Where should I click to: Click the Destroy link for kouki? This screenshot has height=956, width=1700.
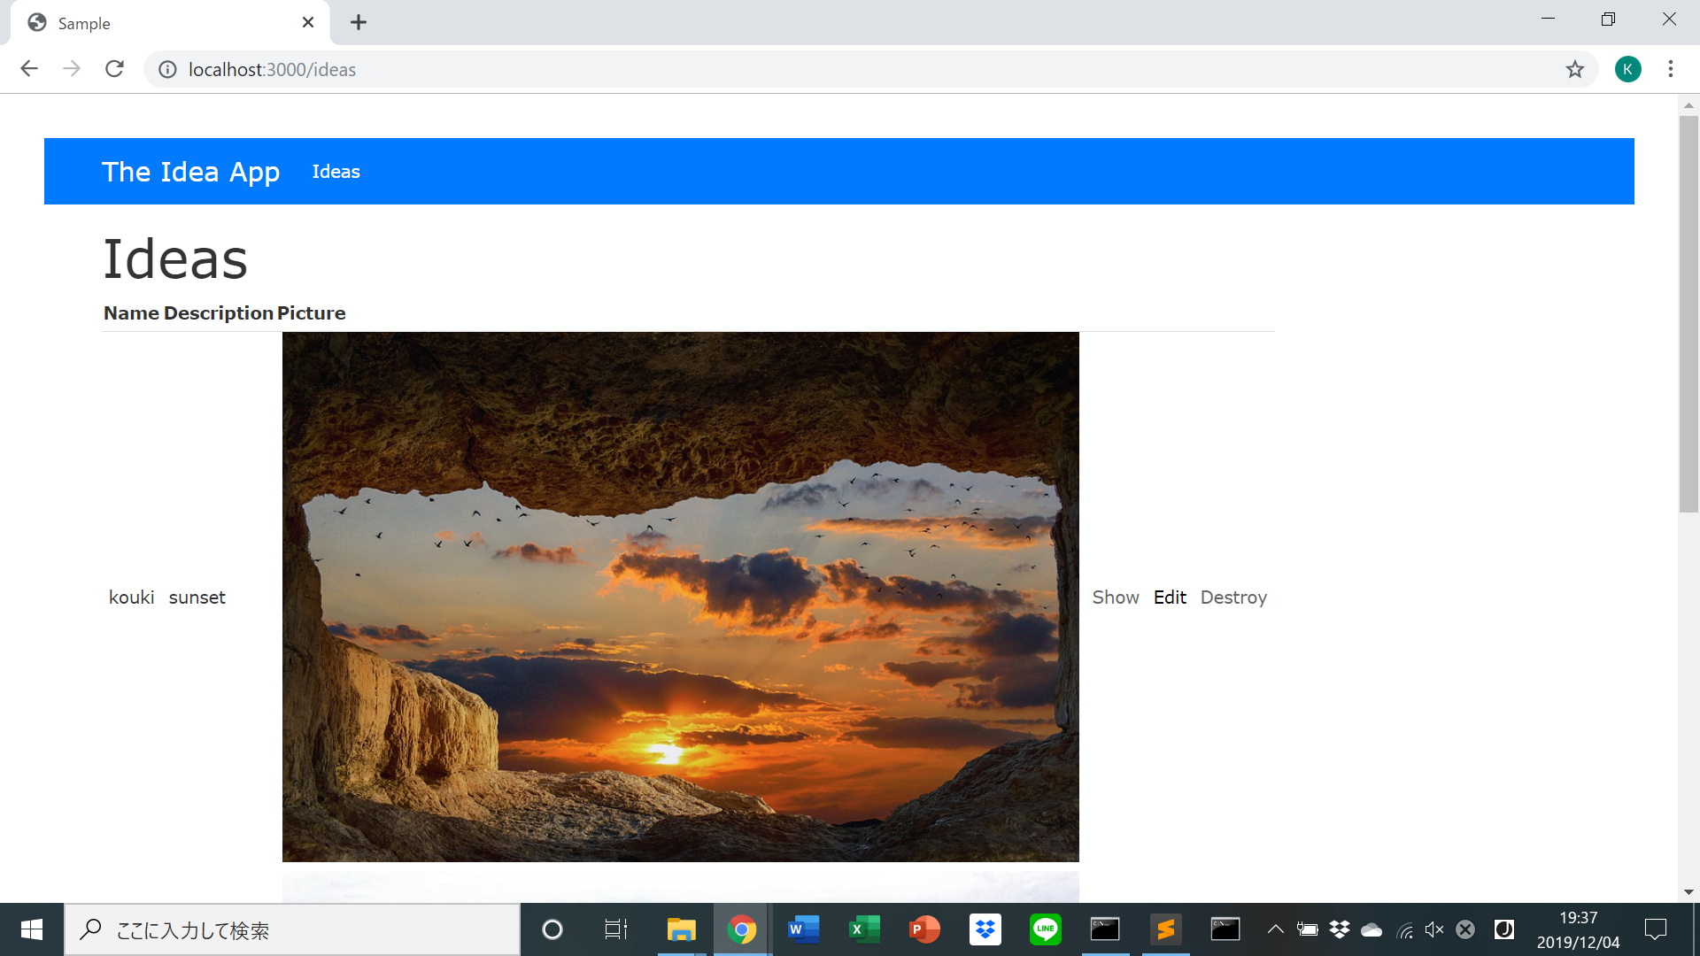(1233, 597)
